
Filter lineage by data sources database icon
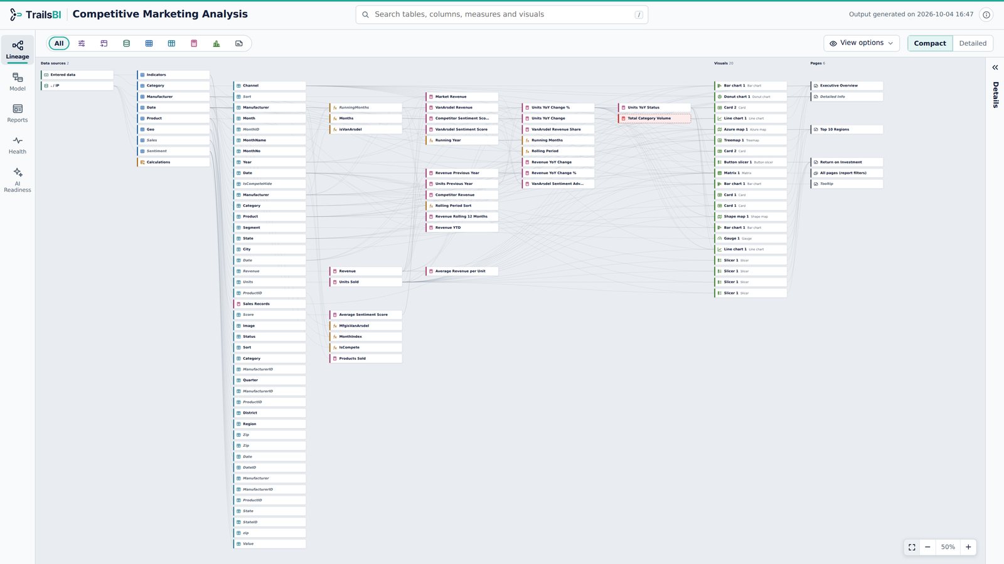pyautogui.click(x=126, y=43)
